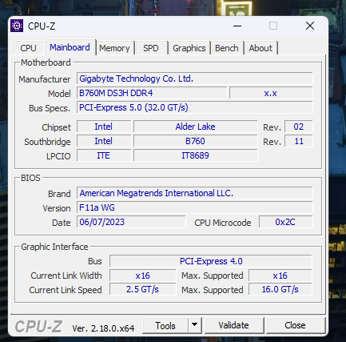346x342 pixels.
Task: Switch to the Bench tab
Action: tap(227, 48)
